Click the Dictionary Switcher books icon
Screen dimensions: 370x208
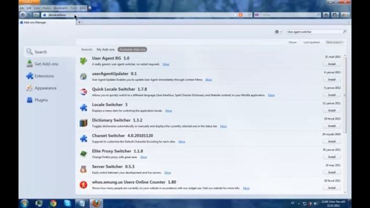click(x=83, y=123)
